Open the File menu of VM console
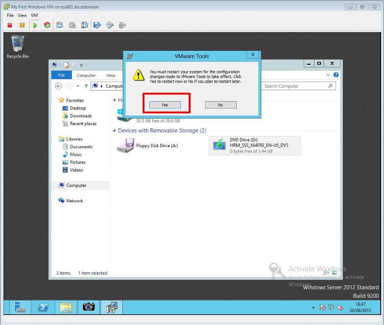Screen dimensions: 384x325 coord(10,15)
